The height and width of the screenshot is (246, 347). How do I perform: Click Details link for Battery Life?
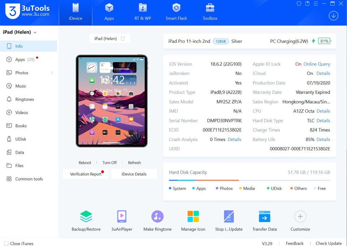pos(323,139)
